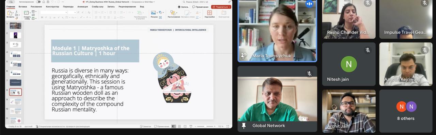
Task: Click the Запись record button
Action: (183, 7)
